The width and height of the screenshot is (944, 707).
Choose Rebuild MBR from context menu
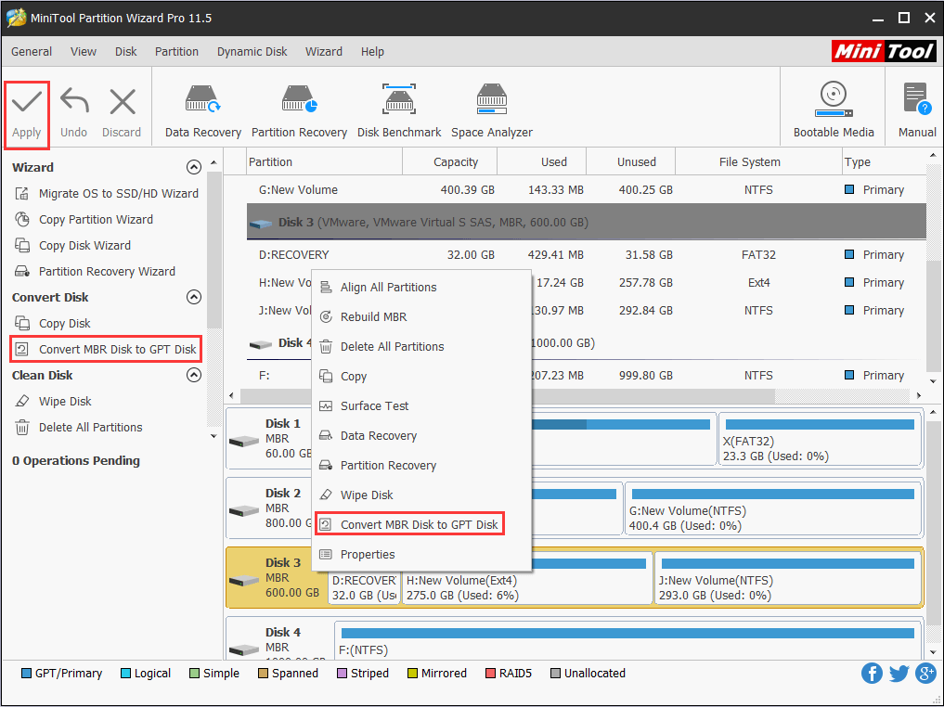421,317
